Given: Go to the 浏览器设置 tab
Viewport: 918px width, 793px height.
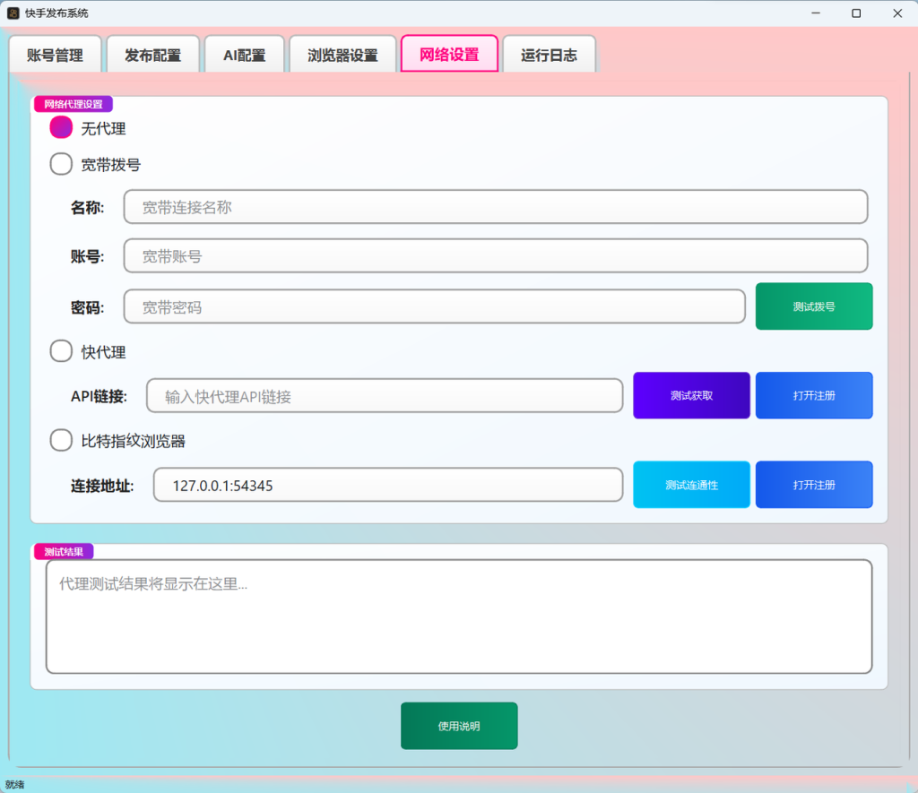Looking at the screenshot, I should [x=342, y=55].
